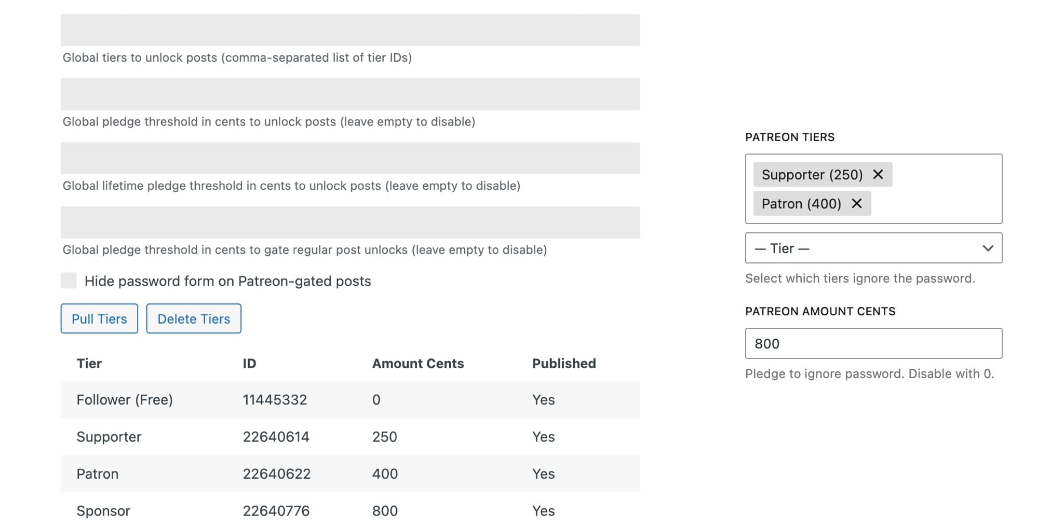The width and height of the screenshot is (1051, 530).
Task: Tick Hide password form on Patreon-gated posts
Action: tap(69, 281)
